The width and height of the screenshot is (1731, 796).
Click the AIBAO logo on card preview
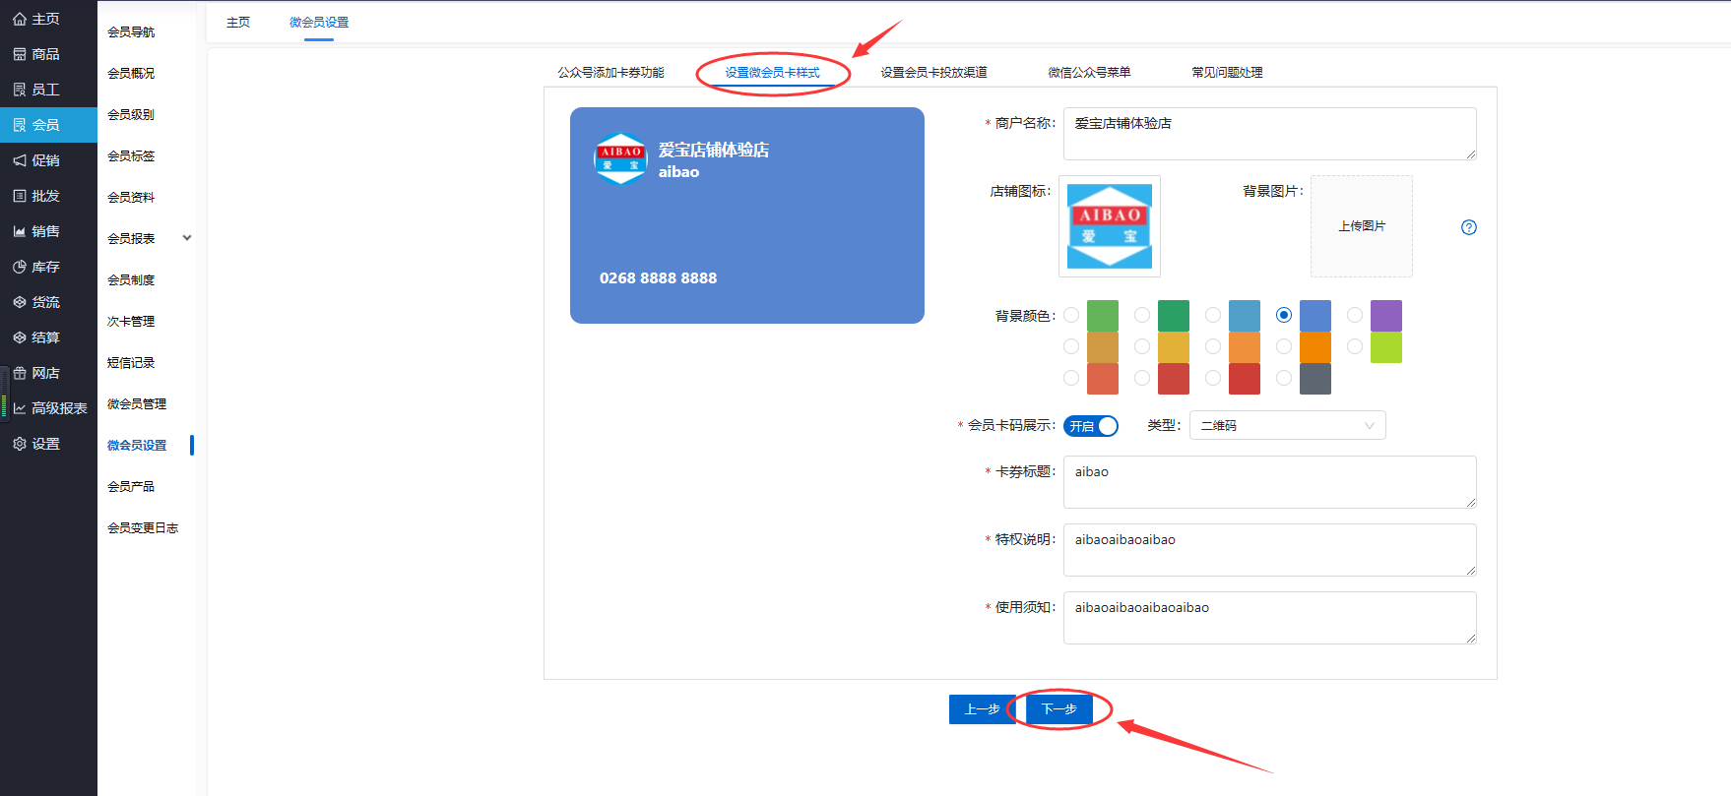[x=620, y=158]
